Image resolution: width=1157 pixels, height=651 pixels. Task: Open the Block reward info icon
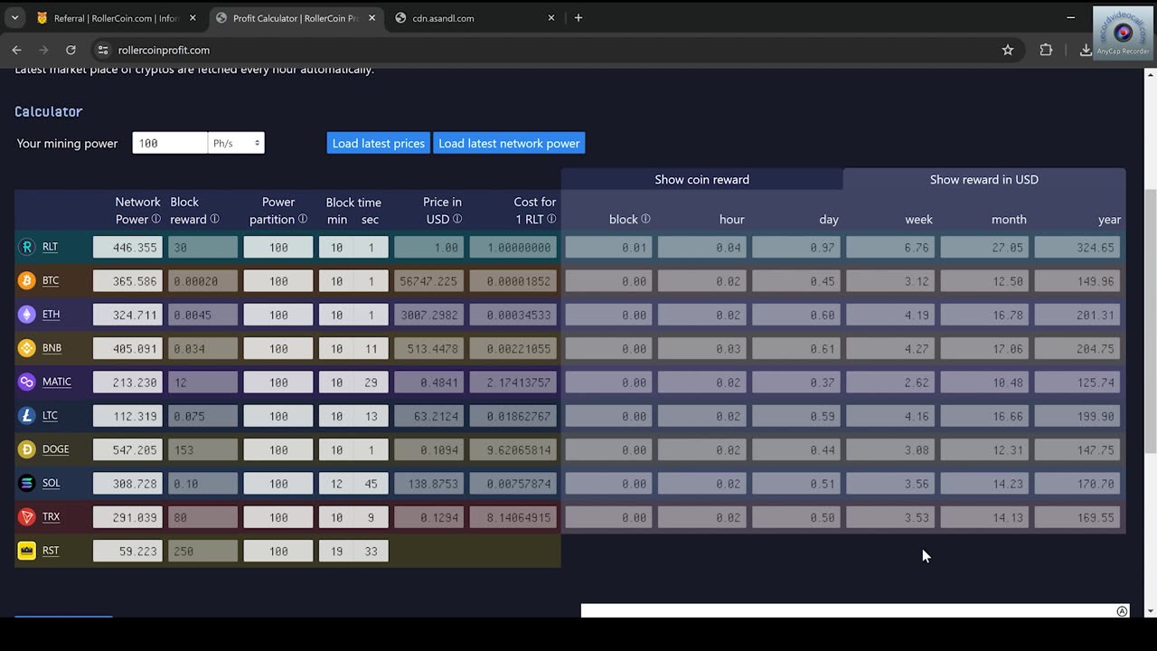point(214,219)
